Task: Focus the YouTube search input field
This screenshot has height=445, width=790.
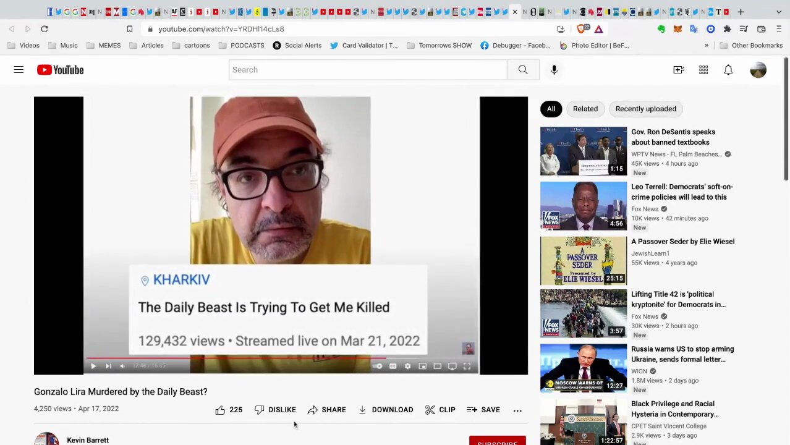Action: point(368,70)
